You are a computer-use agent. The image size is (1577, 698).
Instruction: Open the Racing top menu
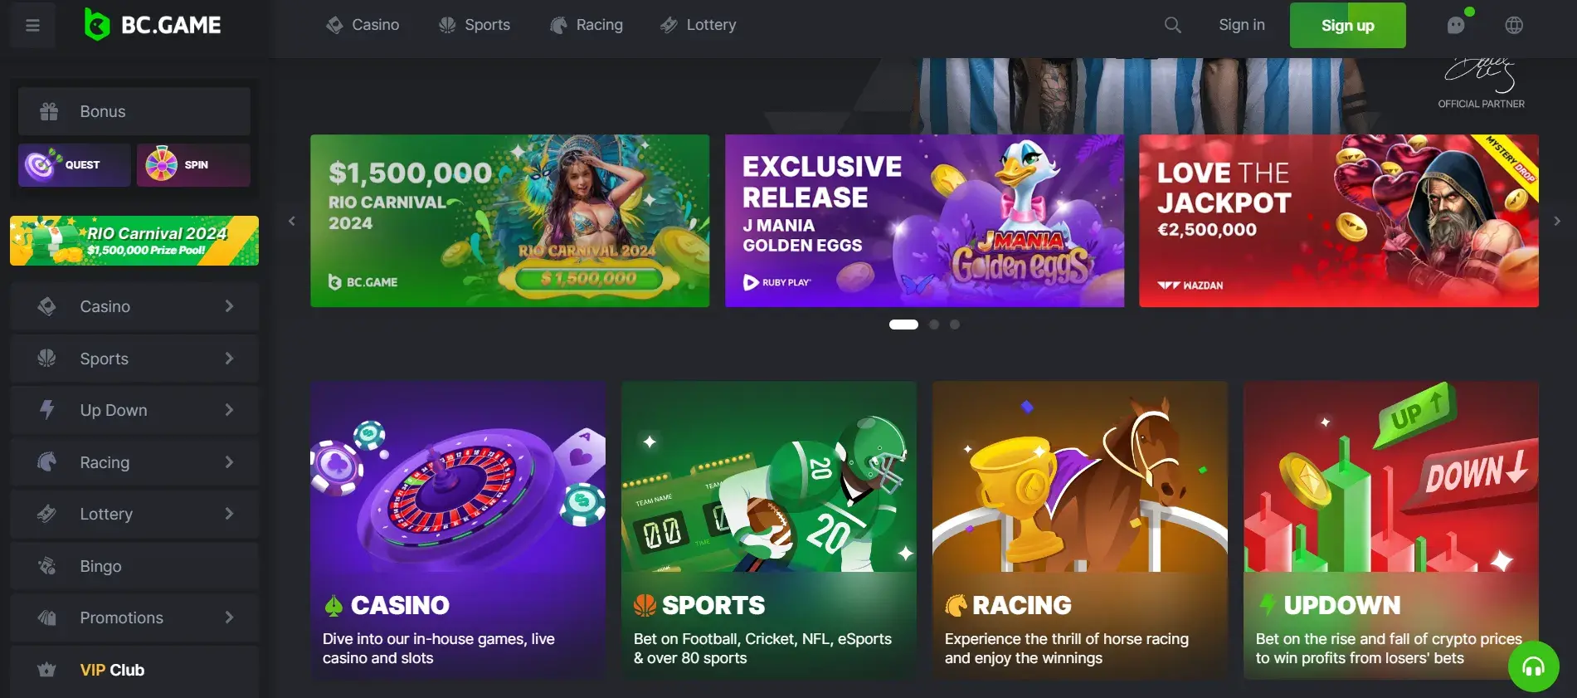click(587, 25)
